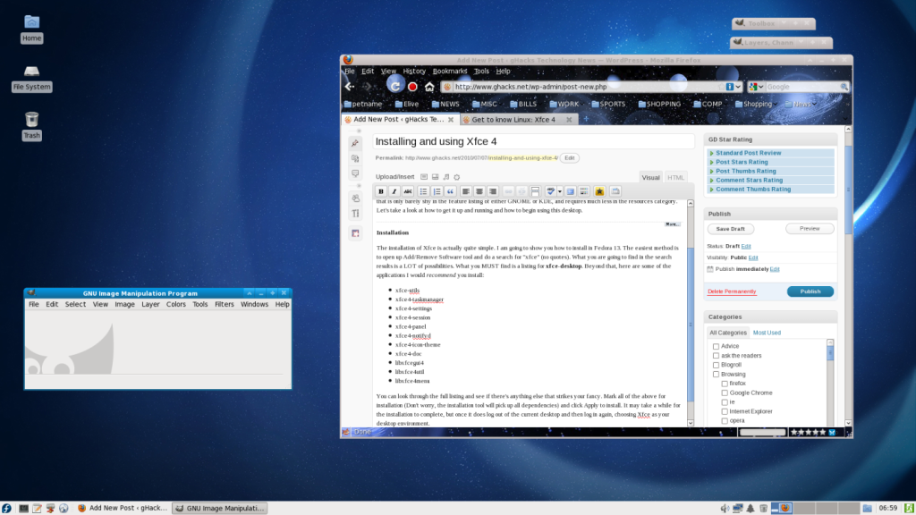916x515 pixels.
Task: Apply italic formatting in the post editor
Action: pyautogui.click(x=394, y=191)
